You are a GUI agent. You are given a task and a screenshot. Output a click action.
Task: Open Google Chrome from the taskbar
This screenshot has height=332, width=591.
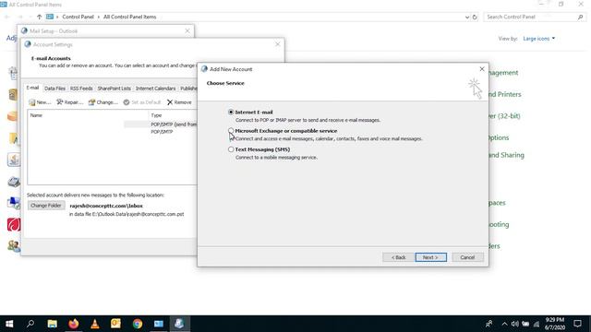tap(138, 324)
